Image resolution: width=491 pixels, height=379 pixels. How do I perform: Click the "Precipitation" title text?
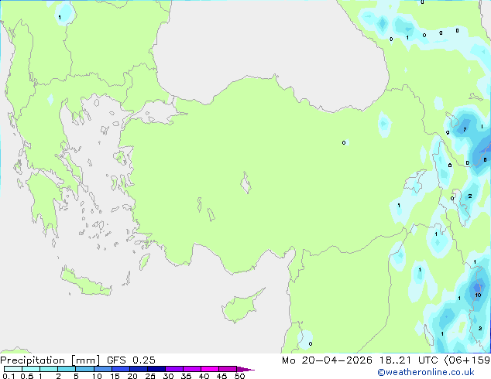(x=33, y=360)
